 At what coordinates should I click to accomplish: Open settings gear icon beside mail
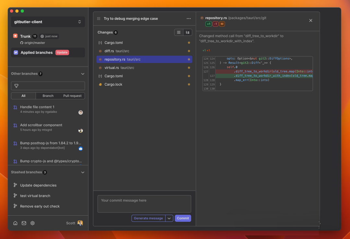(32, 223)
